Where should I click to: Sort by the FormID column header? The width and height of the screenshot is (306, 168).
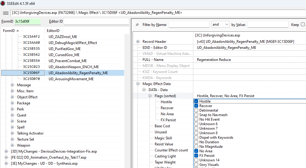click(x=23, y=30)
